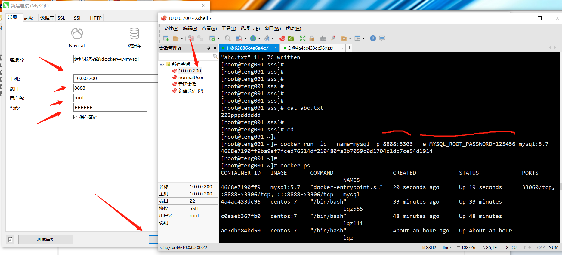This screenshot has height=255, width=562.
Task: Click the open session folder icon
Action: click(x=175, y=38)
